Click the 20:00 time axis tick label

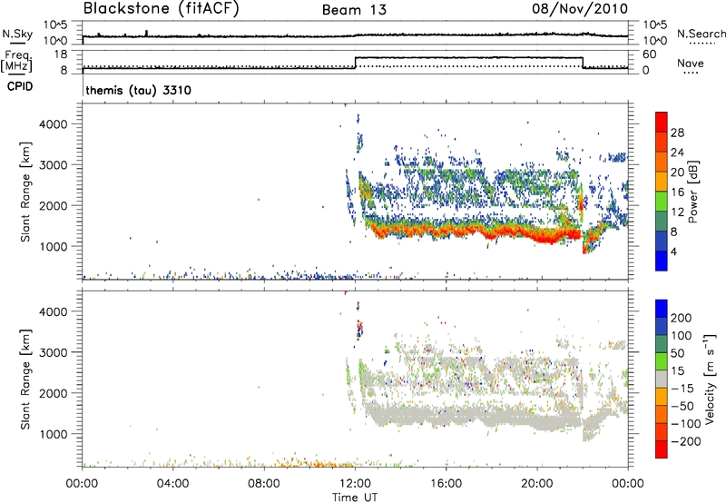point(537,484)
